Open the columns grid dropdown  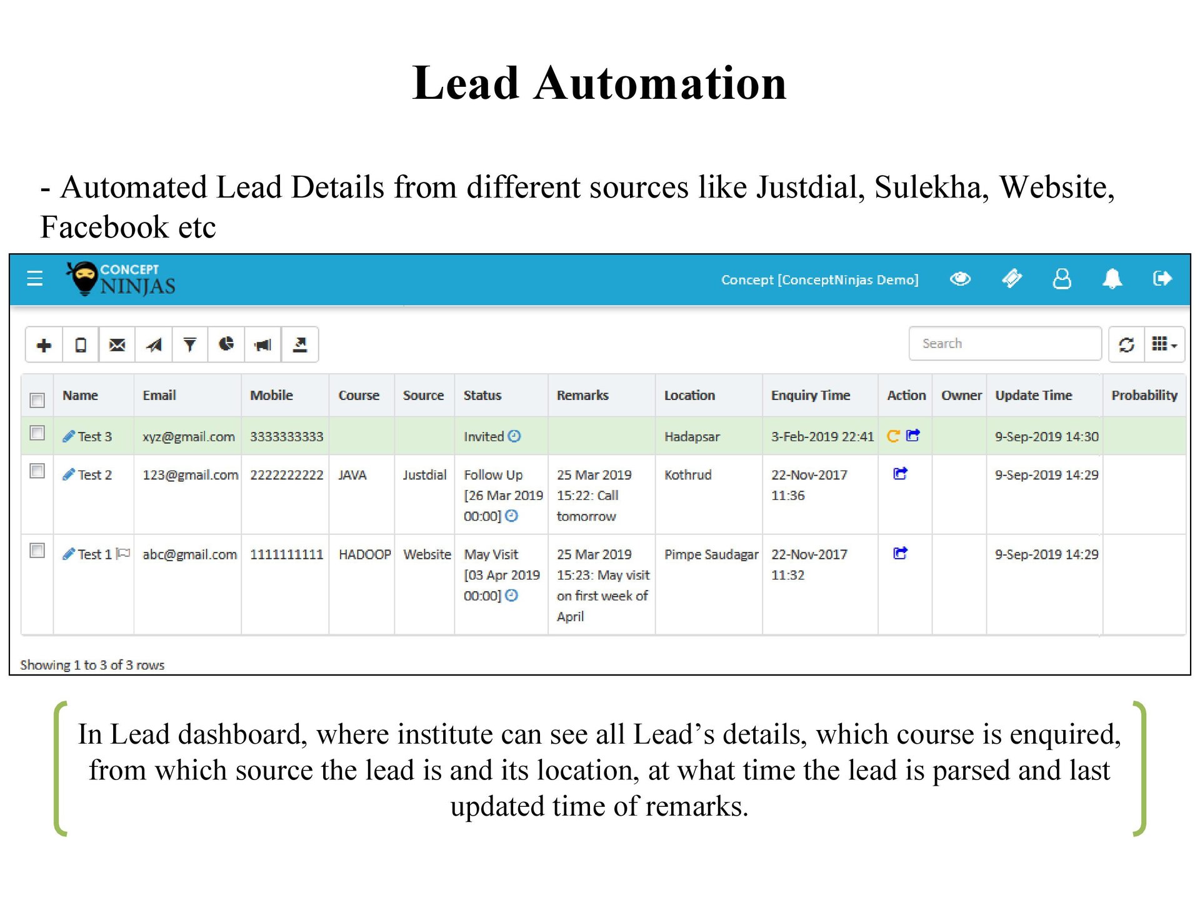click(x=1164, y=344)
